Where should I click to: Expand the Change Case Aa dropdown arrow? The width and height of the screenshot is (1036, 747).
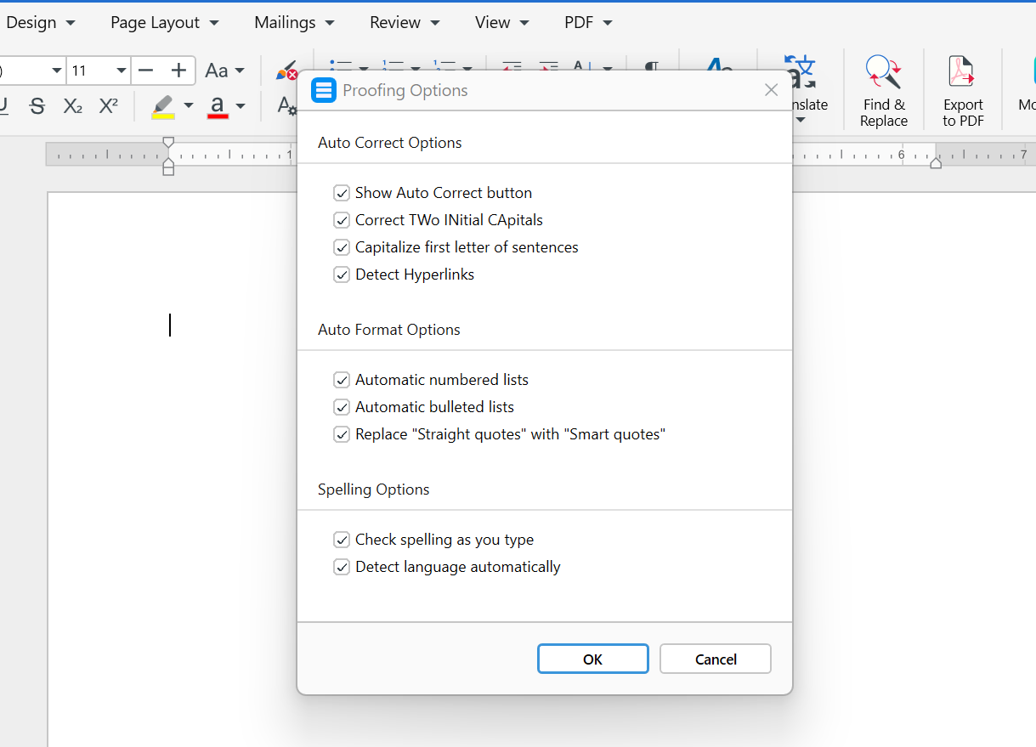240,71
